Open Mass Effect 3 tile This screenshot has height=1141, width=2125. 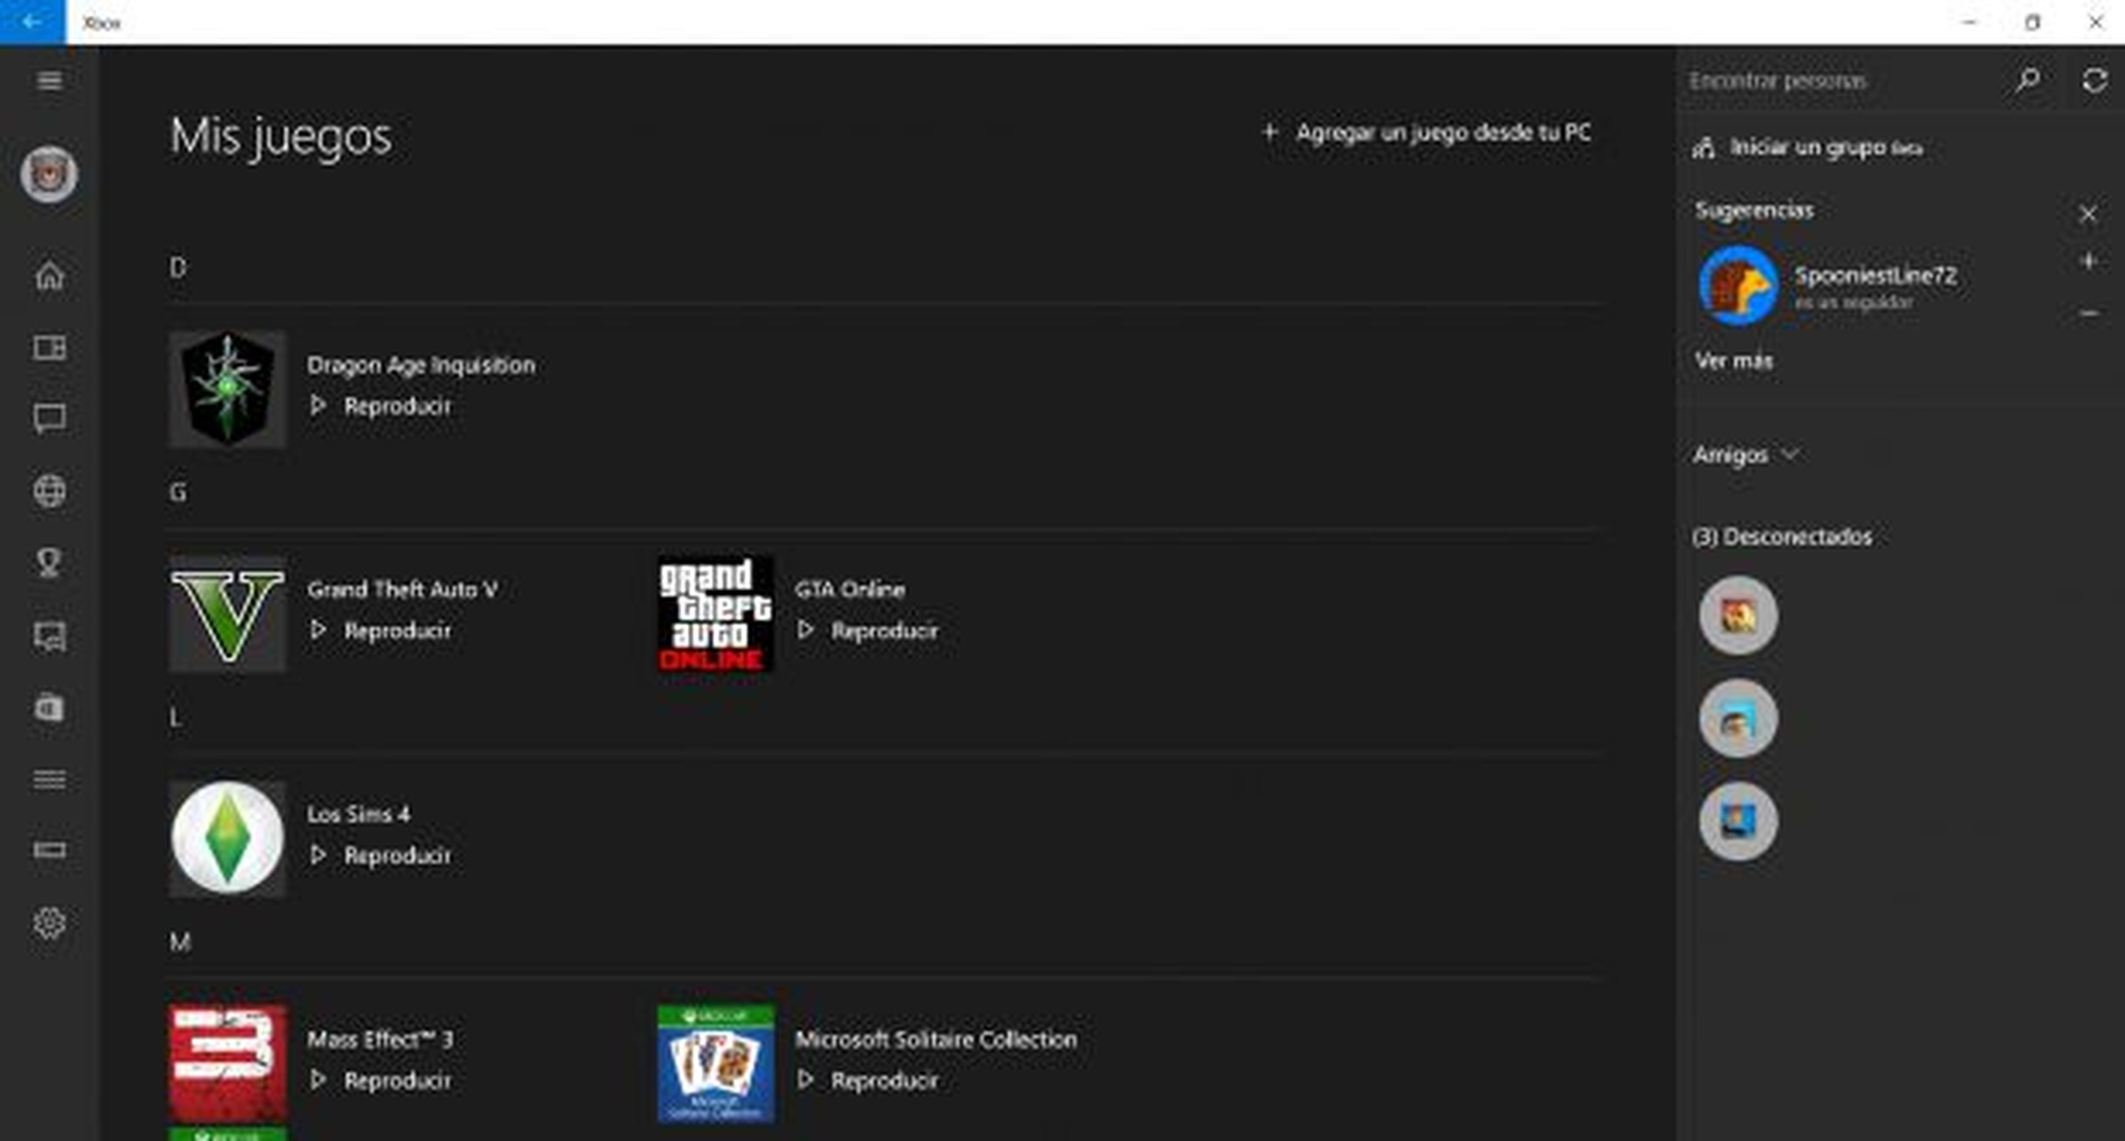coord(227,1062)
